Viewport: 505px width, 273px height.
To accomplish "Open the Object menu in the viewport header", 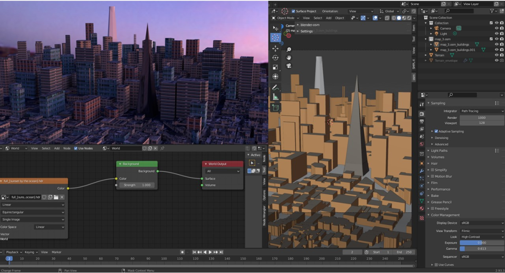I will [x=339, y=18].
